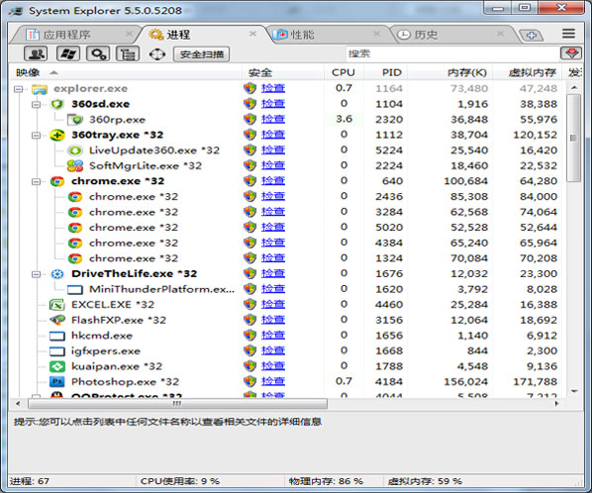Click in the 搜索 search field

[452, 53]
